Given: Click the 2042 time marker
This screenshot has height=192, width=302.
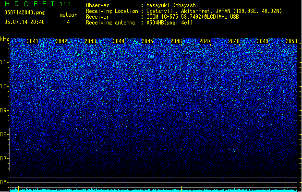Looking at the screenshot, I should tap(61, 41).
